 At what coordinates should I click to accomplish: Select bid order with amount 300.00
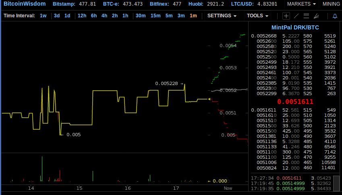[293, 152]
